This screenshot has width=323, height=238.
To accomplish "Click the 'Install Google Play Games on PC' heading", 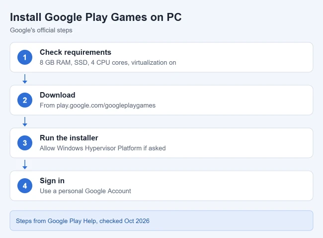I will point(96,17).
